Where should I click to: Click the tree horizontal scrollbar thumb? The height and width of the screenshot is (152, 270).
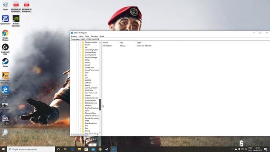[81, 135]
